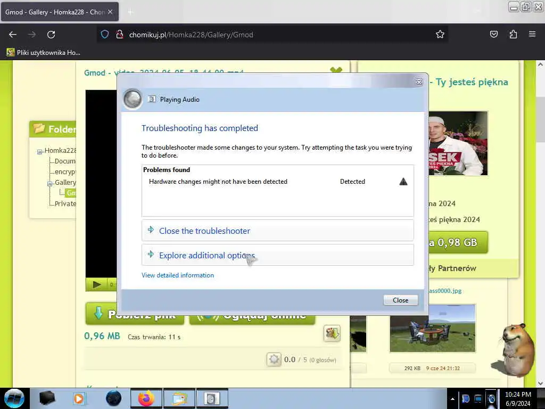Image resolution: width=545 pixels, height=409 pixels.
Task: Close the troubleshooter dialog with X
Action: (x=419, y=82)
